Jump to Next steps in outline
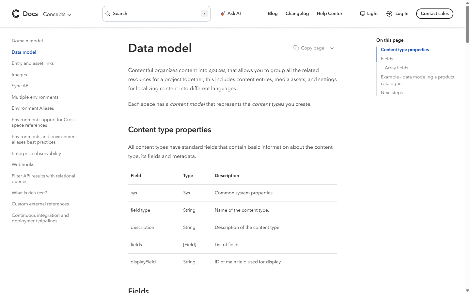This screenshot has height=293, width=470. tap(392, 92)
